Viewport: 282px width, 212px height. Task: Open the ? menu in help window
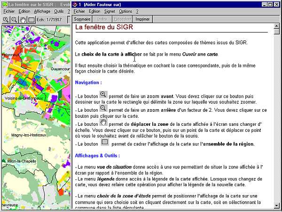(x=137, y=11)
